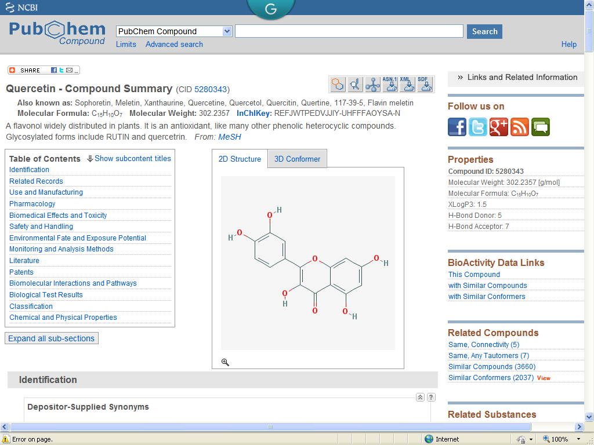
Task: Download the SDF file icon
Action: (425, 85)
